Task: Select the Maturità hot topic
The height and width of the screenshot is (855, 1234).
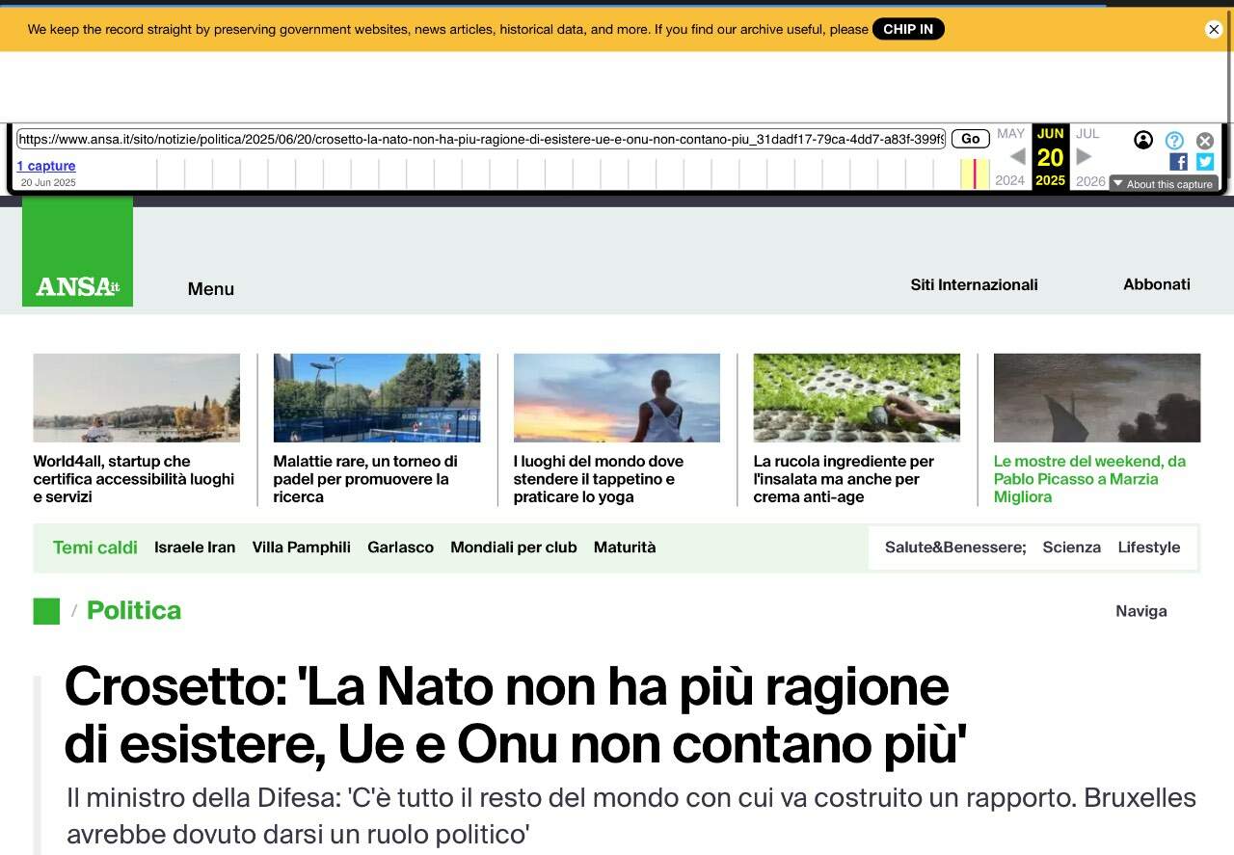Action: (x=625, y=548)
